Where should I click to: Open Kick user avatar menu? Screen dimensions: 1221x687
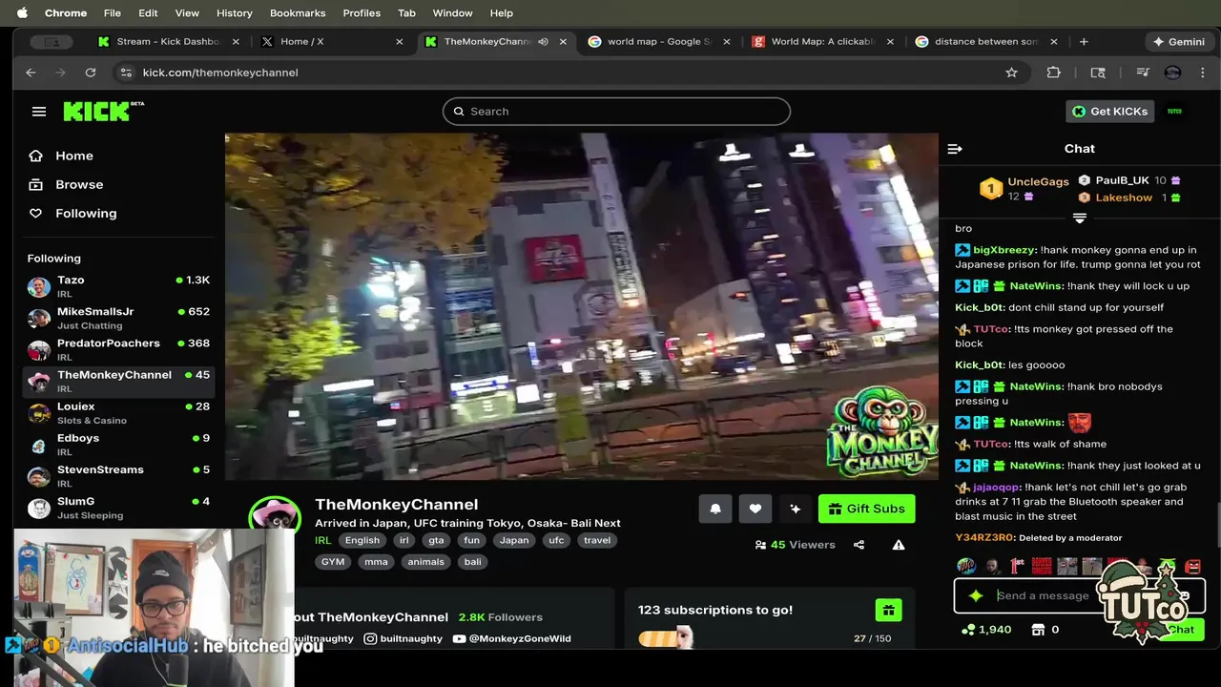tap(1174, 112)
